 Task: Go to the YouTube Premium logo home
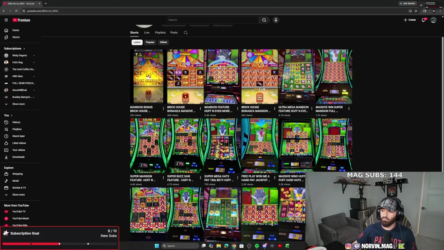coord(22,20)
